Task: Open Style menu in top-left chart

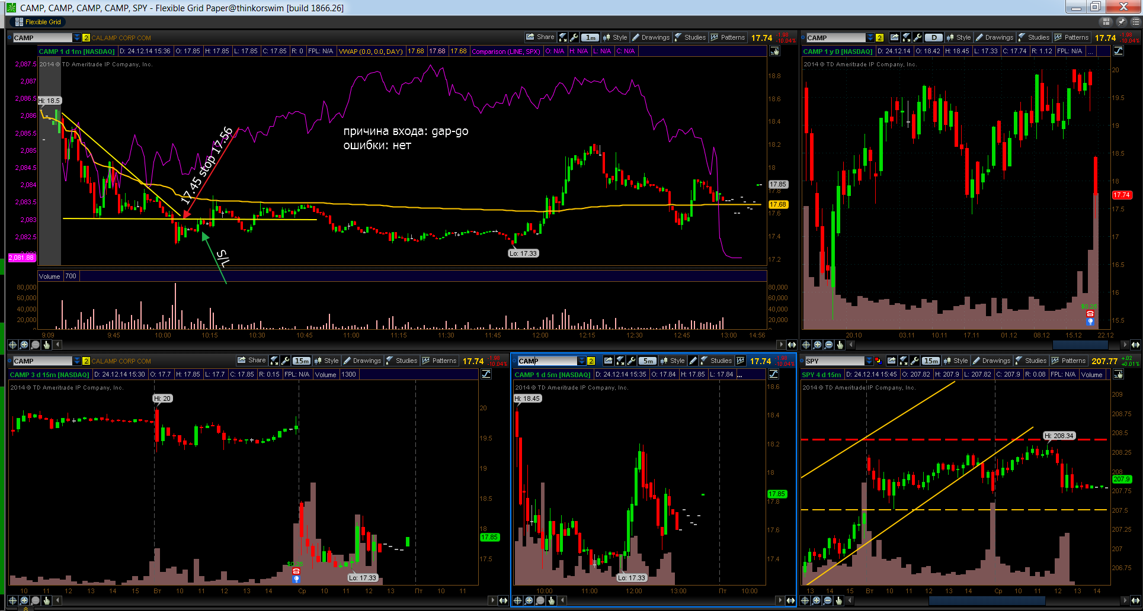Action: pyautogui.click(x=615, y=37)
